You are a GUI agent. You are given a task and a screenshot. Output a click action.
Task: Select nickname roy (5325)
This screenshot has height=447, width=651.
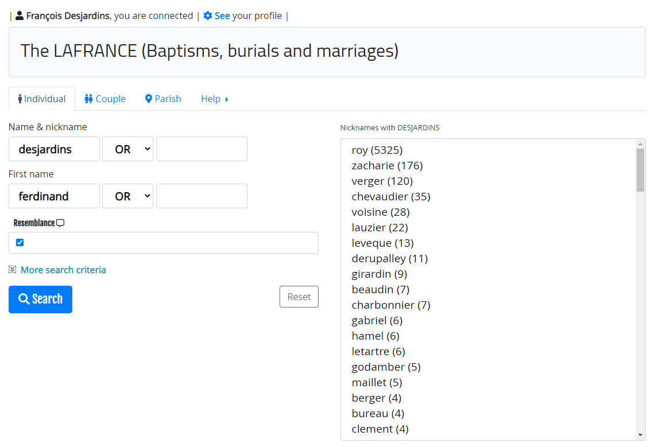point(377,150)
